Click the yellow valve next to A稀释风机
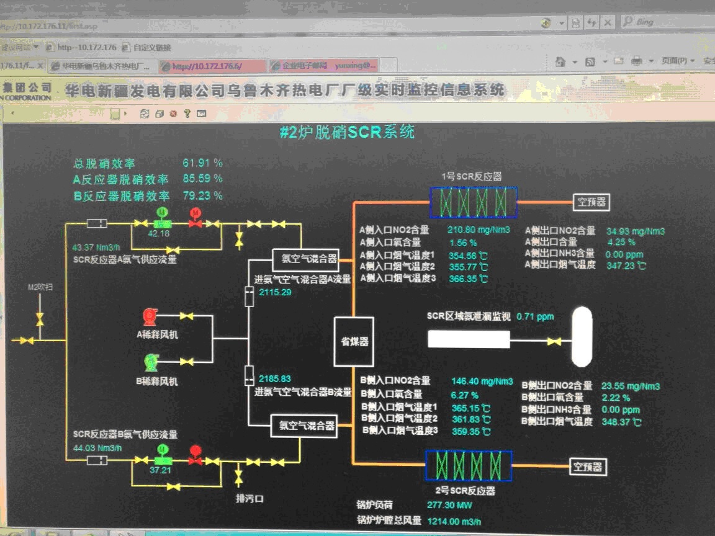Viewport: 715px width, 536px height. [186, 315]
